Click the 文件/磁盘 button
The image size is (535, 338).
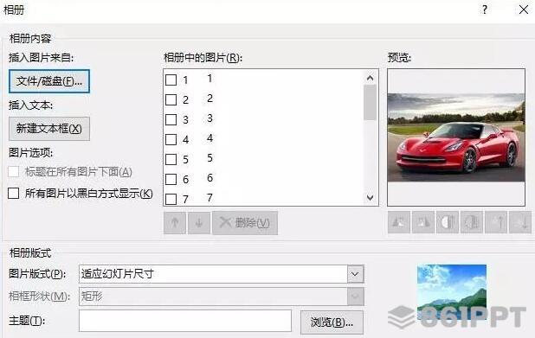coord(49,81)
